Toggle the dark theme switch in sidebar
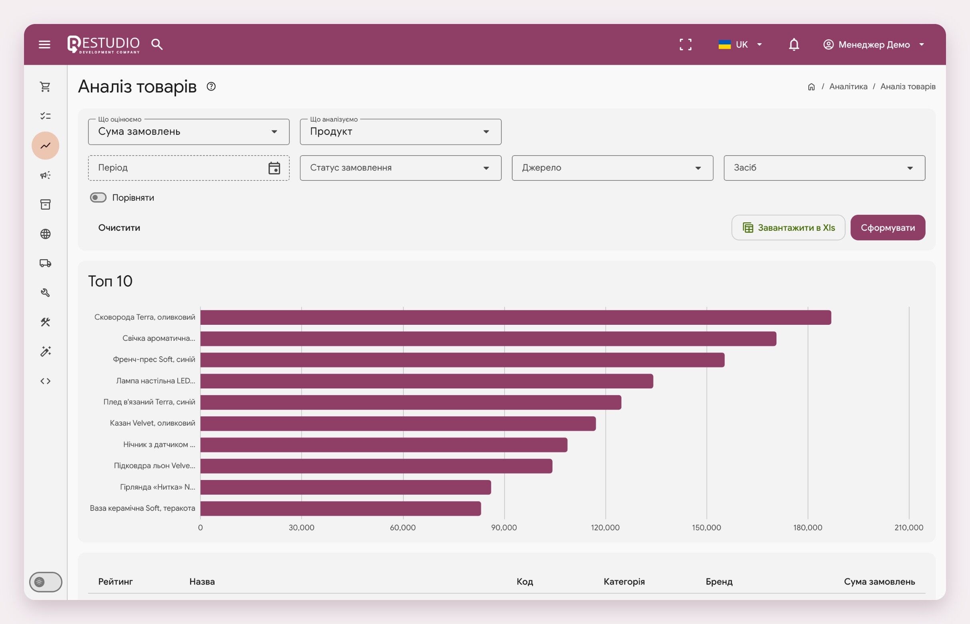Viewport: 970px width, 624px height. pos(45,582)
